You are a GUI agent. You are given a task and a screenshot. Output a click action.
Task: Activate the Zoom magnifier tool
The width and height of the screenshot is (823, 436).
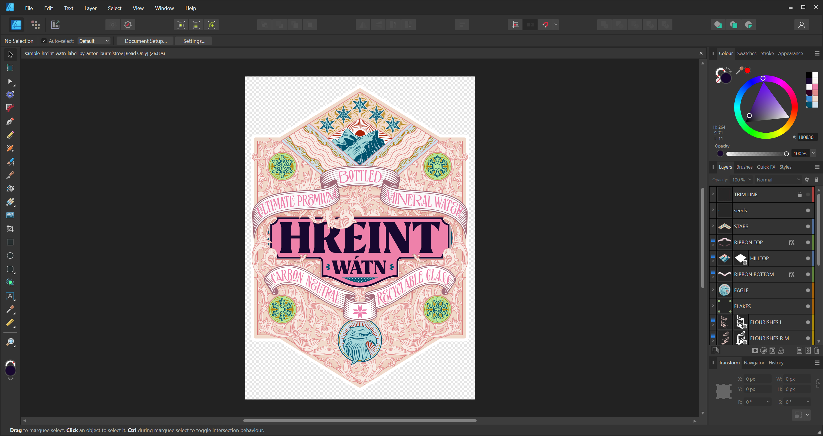[10, 342]
